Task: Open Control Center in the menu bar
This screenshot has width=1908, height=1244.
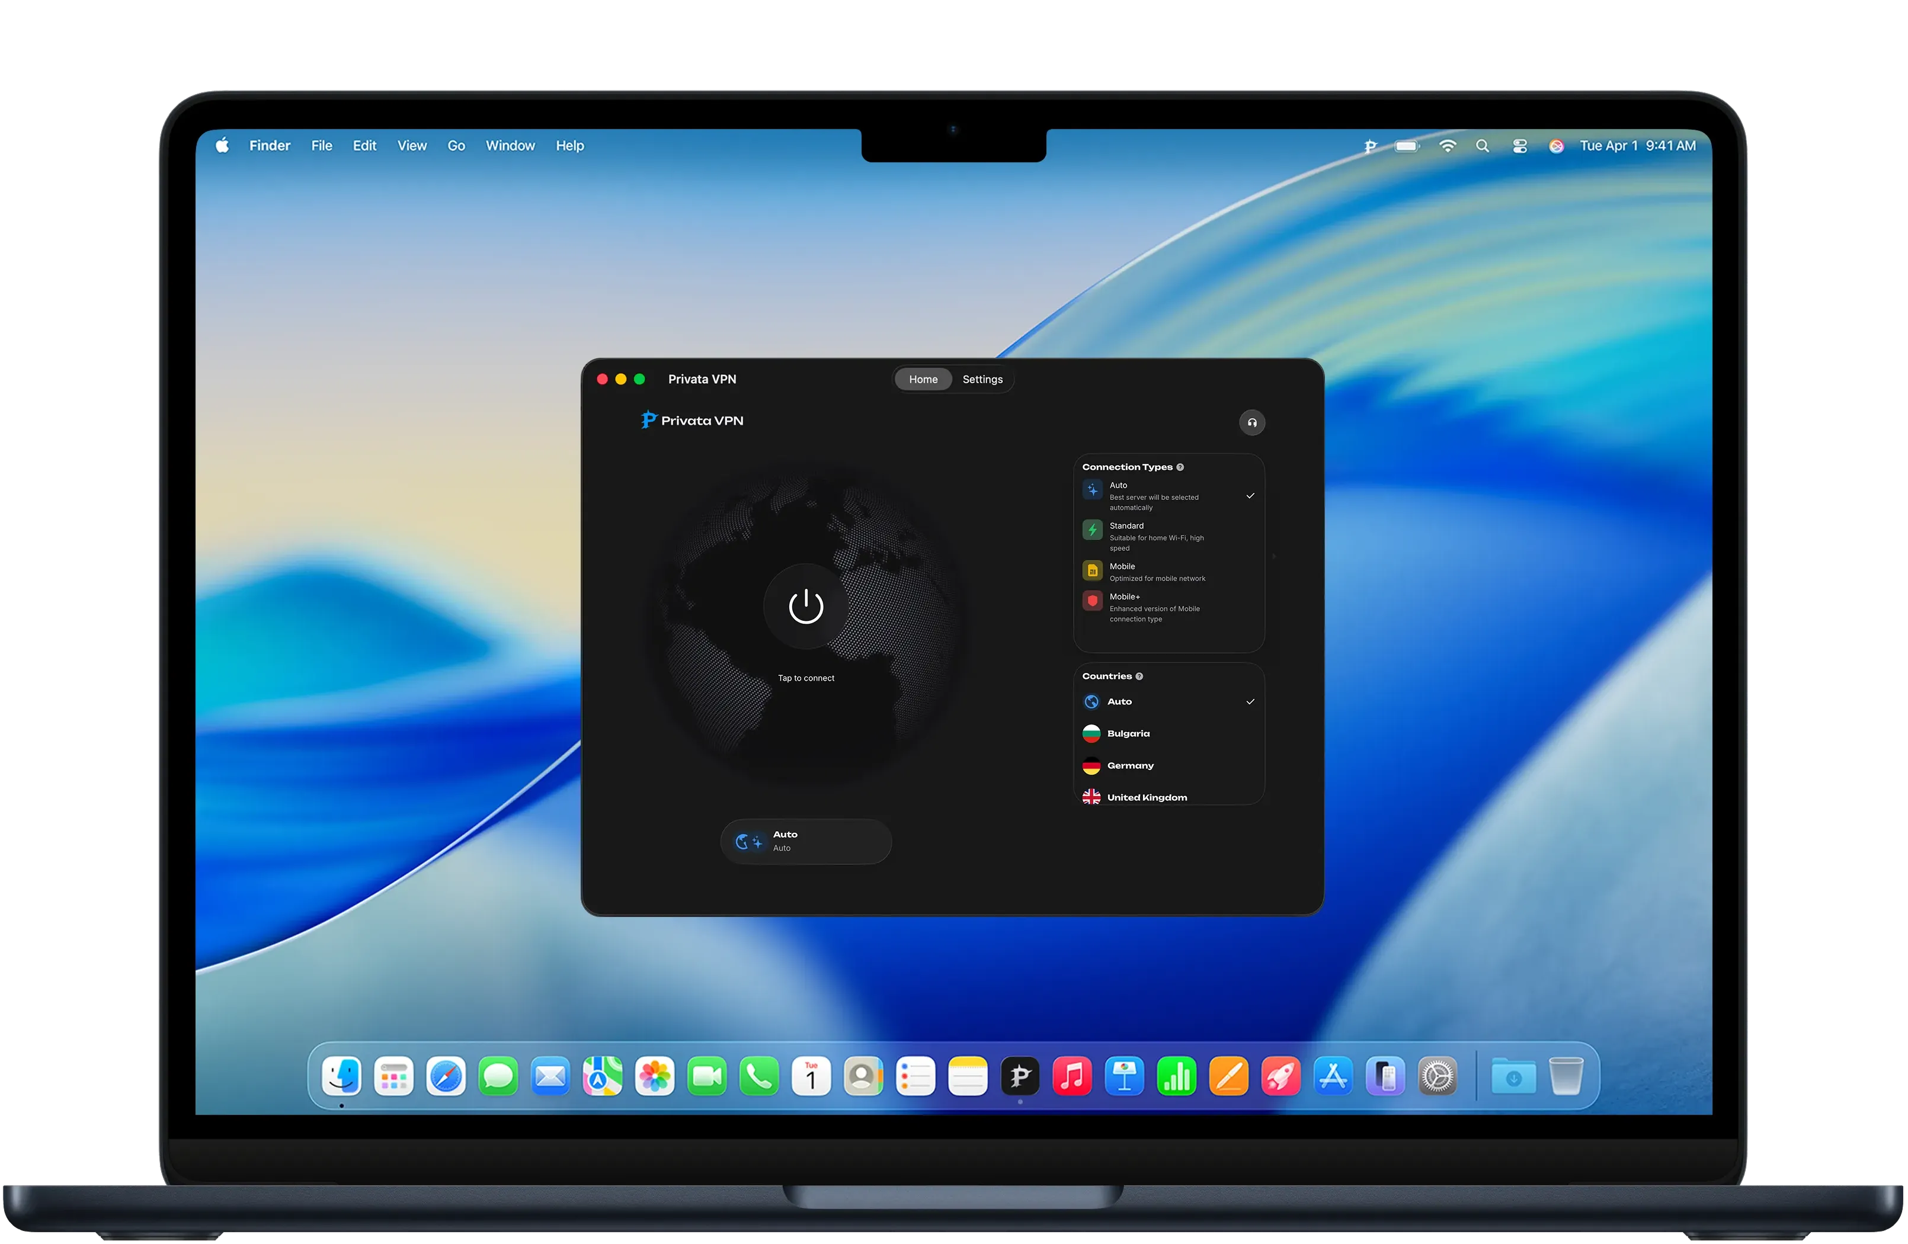Action: pyautogui.click(x=1519, y=146)
